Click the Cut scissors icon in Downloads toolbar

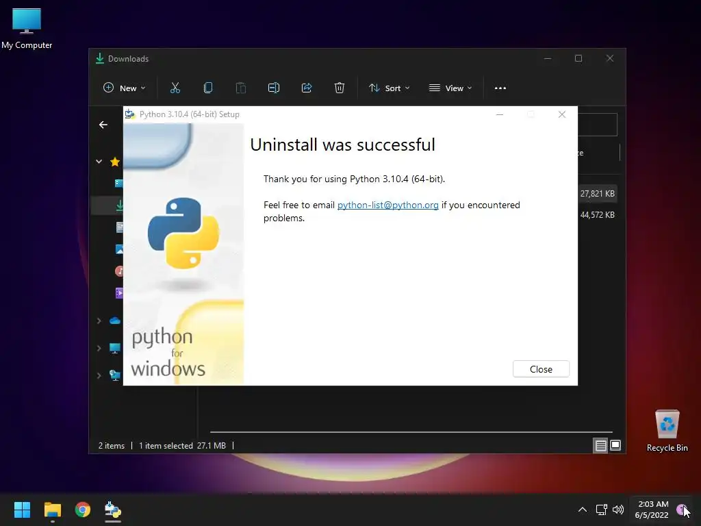[x=175, y=88]
